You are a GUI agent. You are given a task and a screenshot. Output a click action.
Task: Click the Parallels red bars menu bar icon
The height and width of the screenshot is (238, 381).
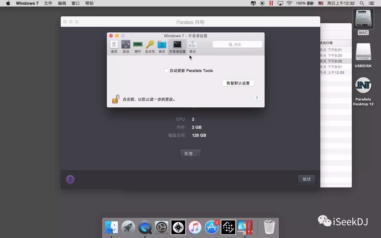[271, 3]
